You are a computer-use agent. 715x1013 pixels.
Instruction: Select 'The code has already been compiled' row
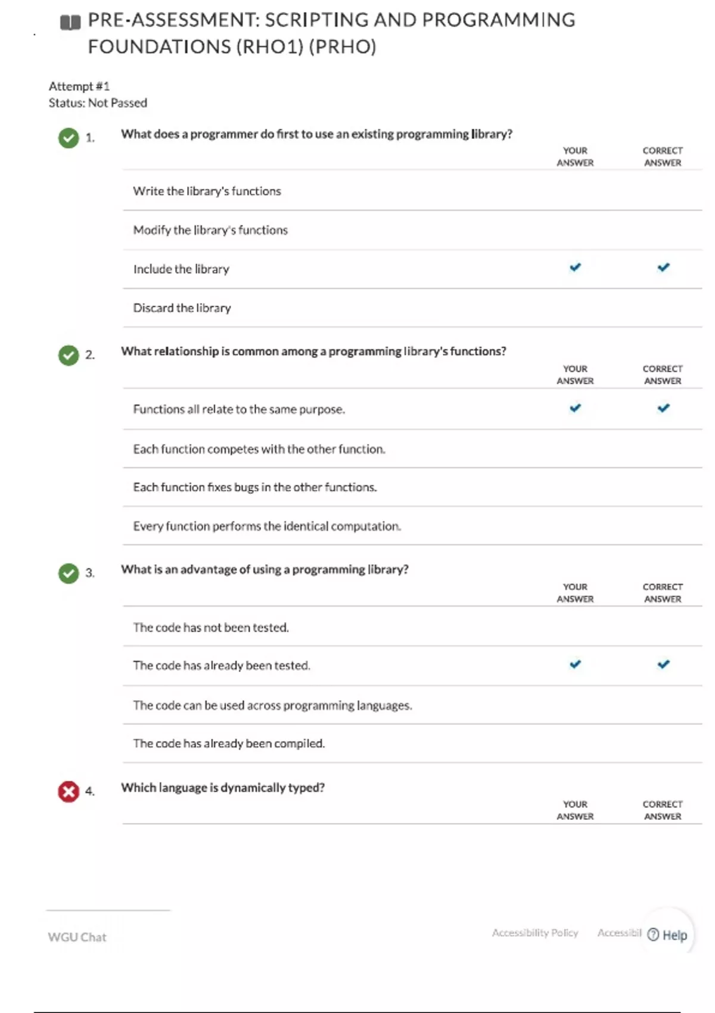pyautogui.click(x=229, y=743)
